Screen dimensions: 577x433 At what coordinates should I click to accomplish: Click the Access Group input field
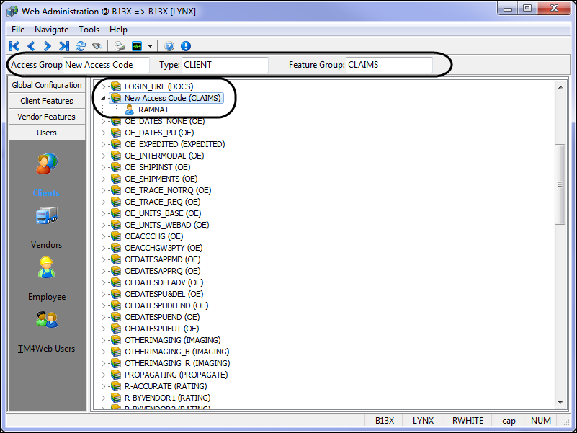tap(106, 65)
